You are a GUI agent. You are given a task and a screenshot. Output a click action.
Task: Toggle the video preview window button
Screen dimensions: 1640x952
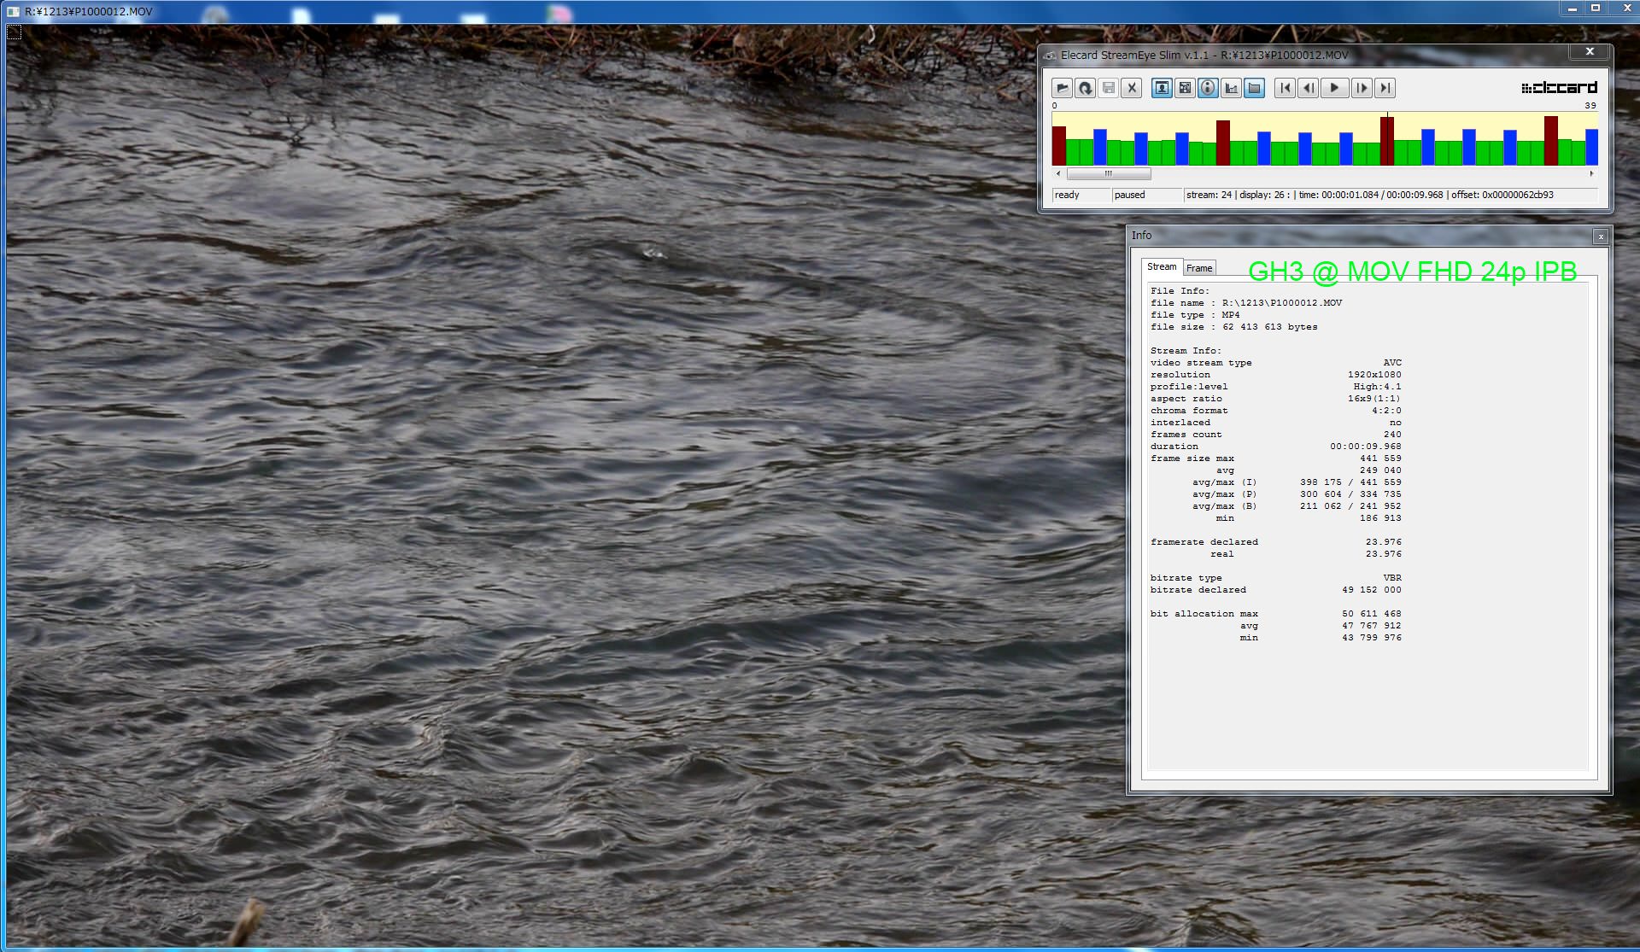(x=1162, y=88)
